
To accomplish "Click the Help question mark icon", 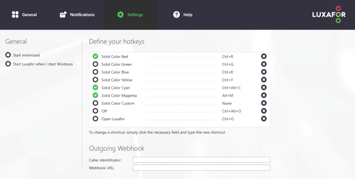I will (x=177, y=15).
